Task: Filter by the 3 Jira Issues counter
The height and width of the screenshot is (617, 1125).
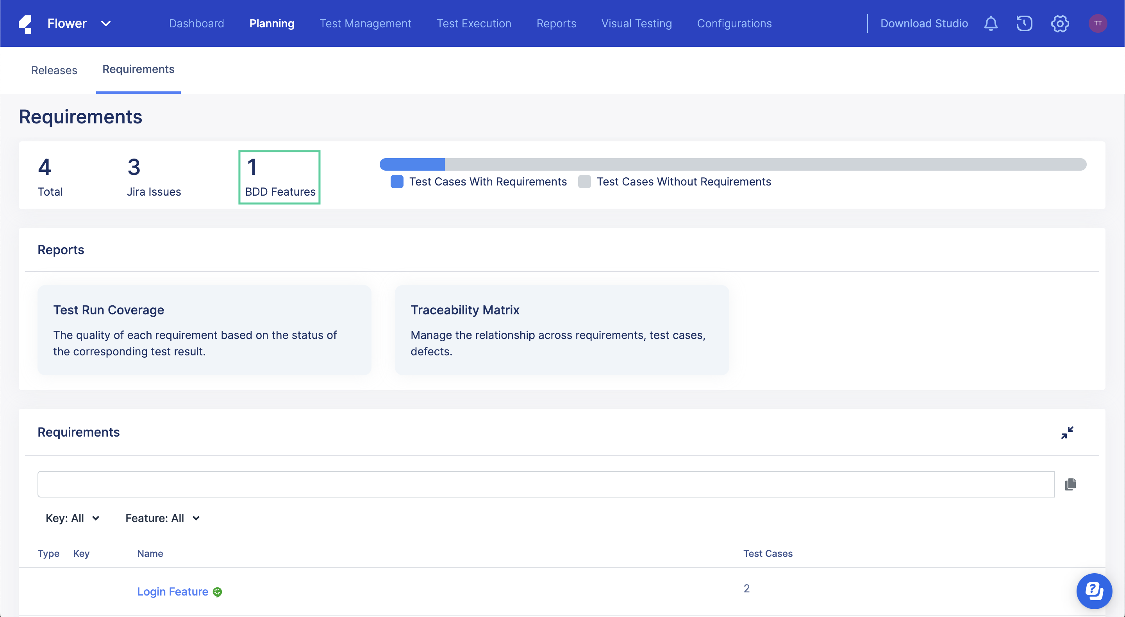Action: (154, 177)
